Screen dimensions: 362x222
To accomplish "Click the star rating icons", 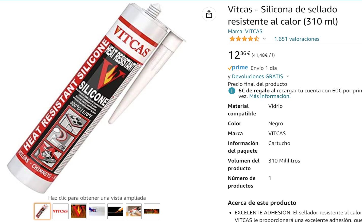I will pos(244,39).
